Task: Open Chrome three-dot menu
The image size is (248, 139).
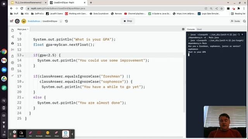Action: pos(244,8)
